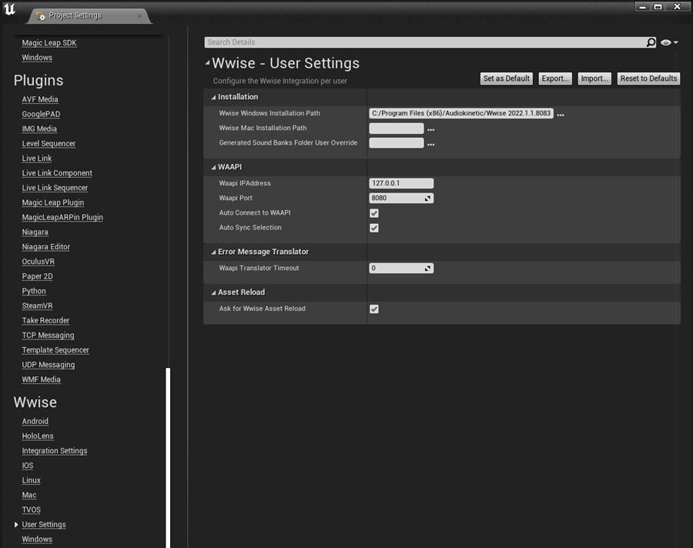Collapse the Error Message Translator section
The width and height of the screenshot is (693, 548).
coord(213,252)
